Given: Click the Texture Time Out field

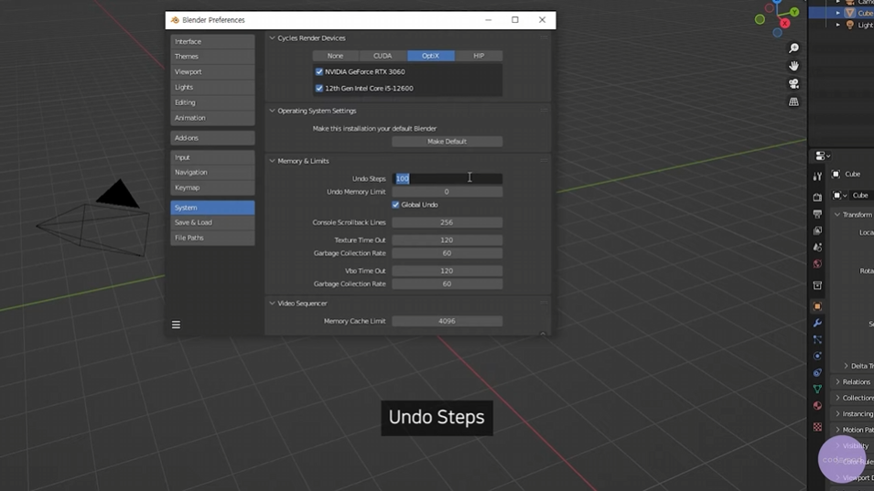Looking at the screenshot, I should [447, 240].
